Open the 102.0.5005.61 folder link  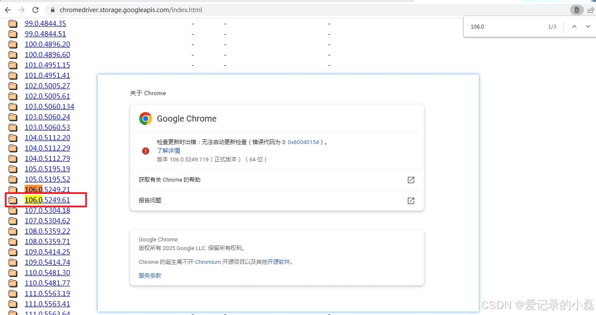tap(47, 96)
